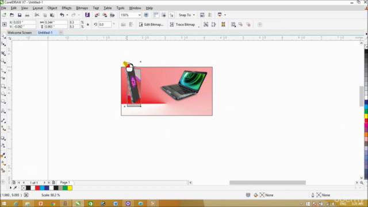Open the File menu
This screenshot has width=368, height=207.
[x=3, y=8]
